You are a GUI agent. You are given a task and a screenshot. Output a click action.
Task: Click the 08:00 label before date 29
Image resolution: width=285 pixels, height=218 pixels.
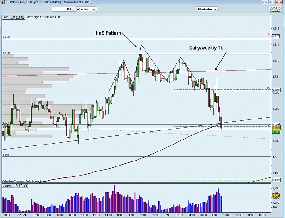pos(73,215)
